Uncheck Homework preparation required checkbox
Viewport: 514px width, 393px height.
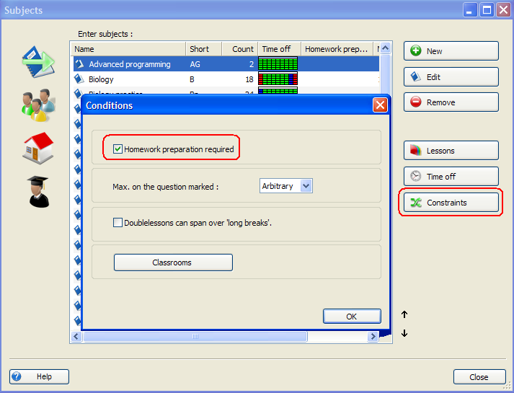[118, 149]
